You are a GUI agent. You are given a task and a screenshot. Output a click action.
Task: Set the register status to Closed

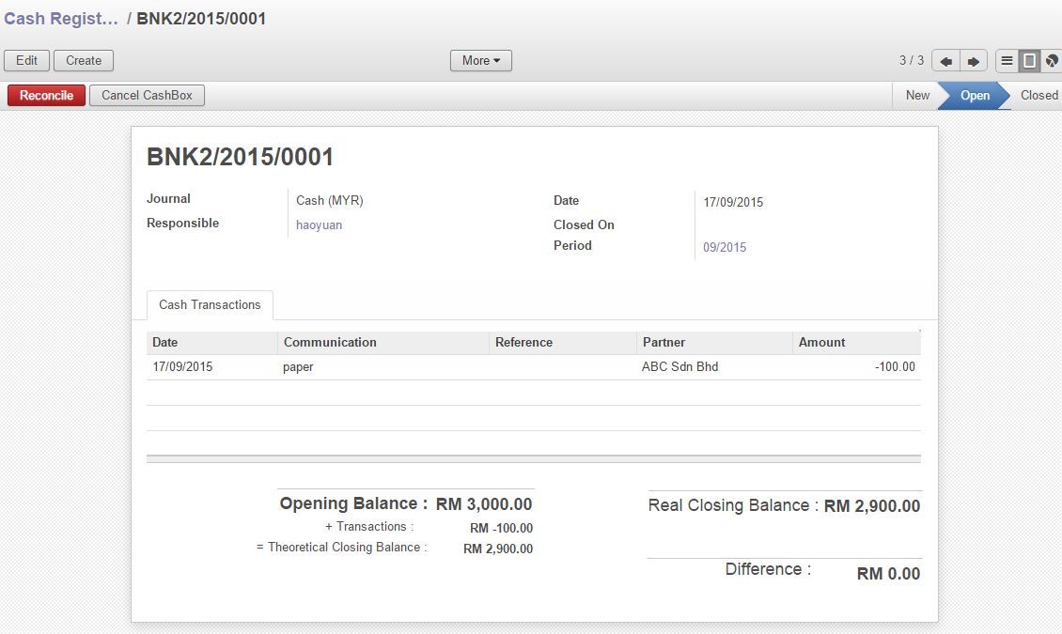[x=1038, y=95]
